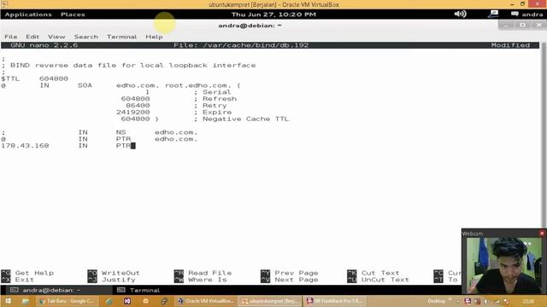This screenshot has height=307, width=547.
Task: Click the Justify shortcut label
Action: 118,280
